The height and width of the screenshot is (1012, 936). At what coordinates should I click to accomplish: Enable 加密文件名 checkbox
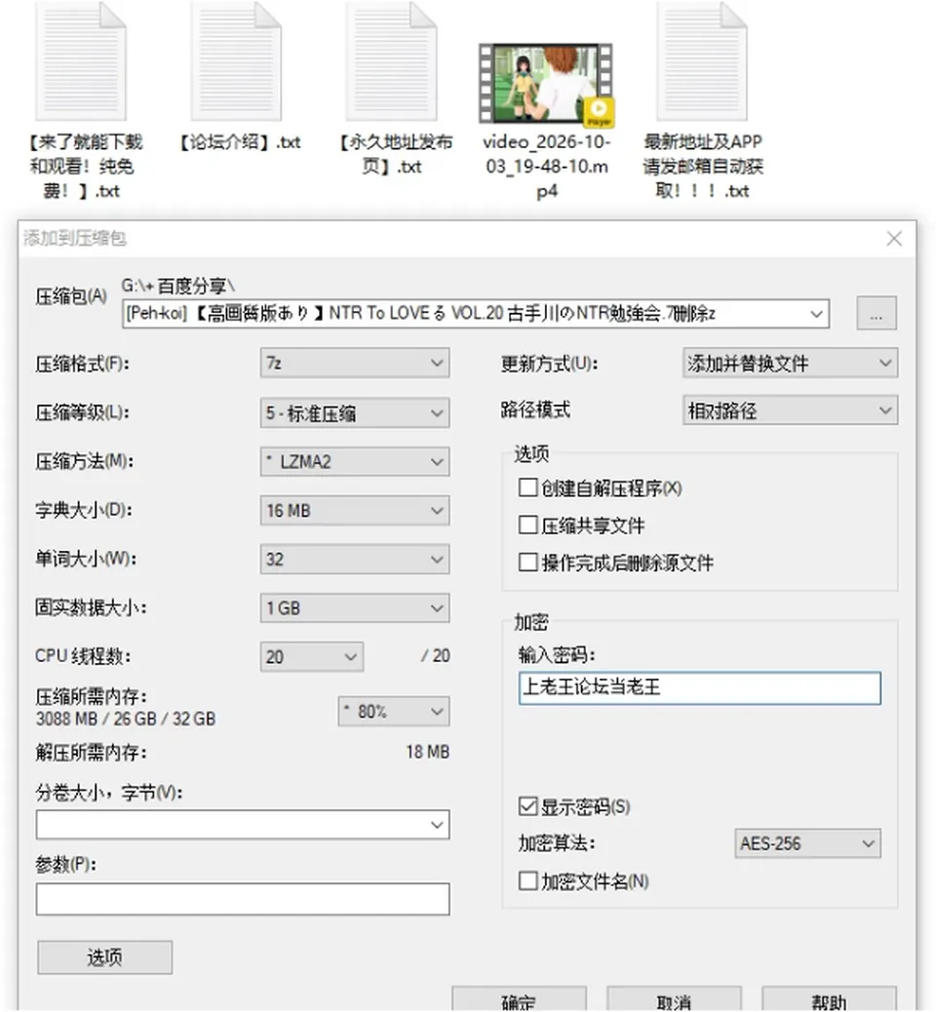coord(528,880)
